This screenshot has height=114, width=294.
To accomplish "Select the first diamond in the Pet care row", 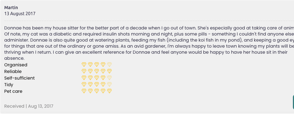I will coord(84,91).
